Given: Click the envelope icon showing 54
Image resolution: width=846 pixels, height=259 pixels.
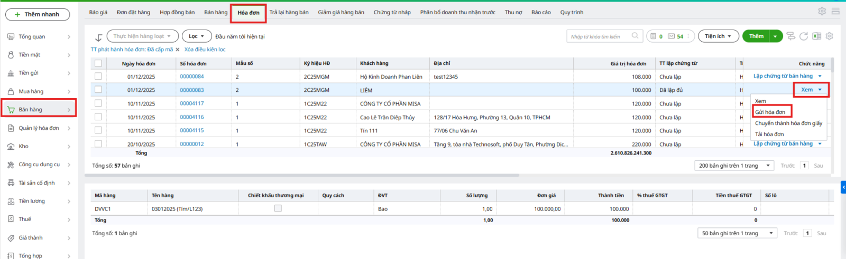Looking at the screenshot, I should 672,36.
